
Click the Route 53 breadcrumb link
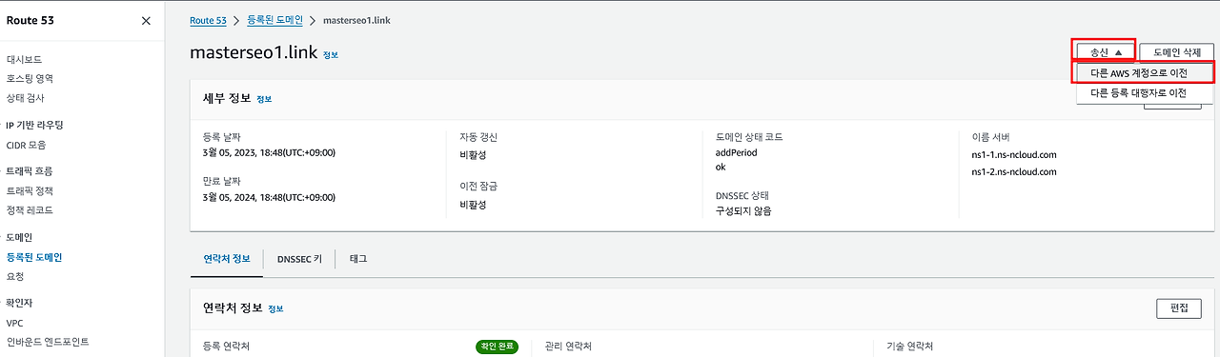pyautogui.click(x=208, y=20)
